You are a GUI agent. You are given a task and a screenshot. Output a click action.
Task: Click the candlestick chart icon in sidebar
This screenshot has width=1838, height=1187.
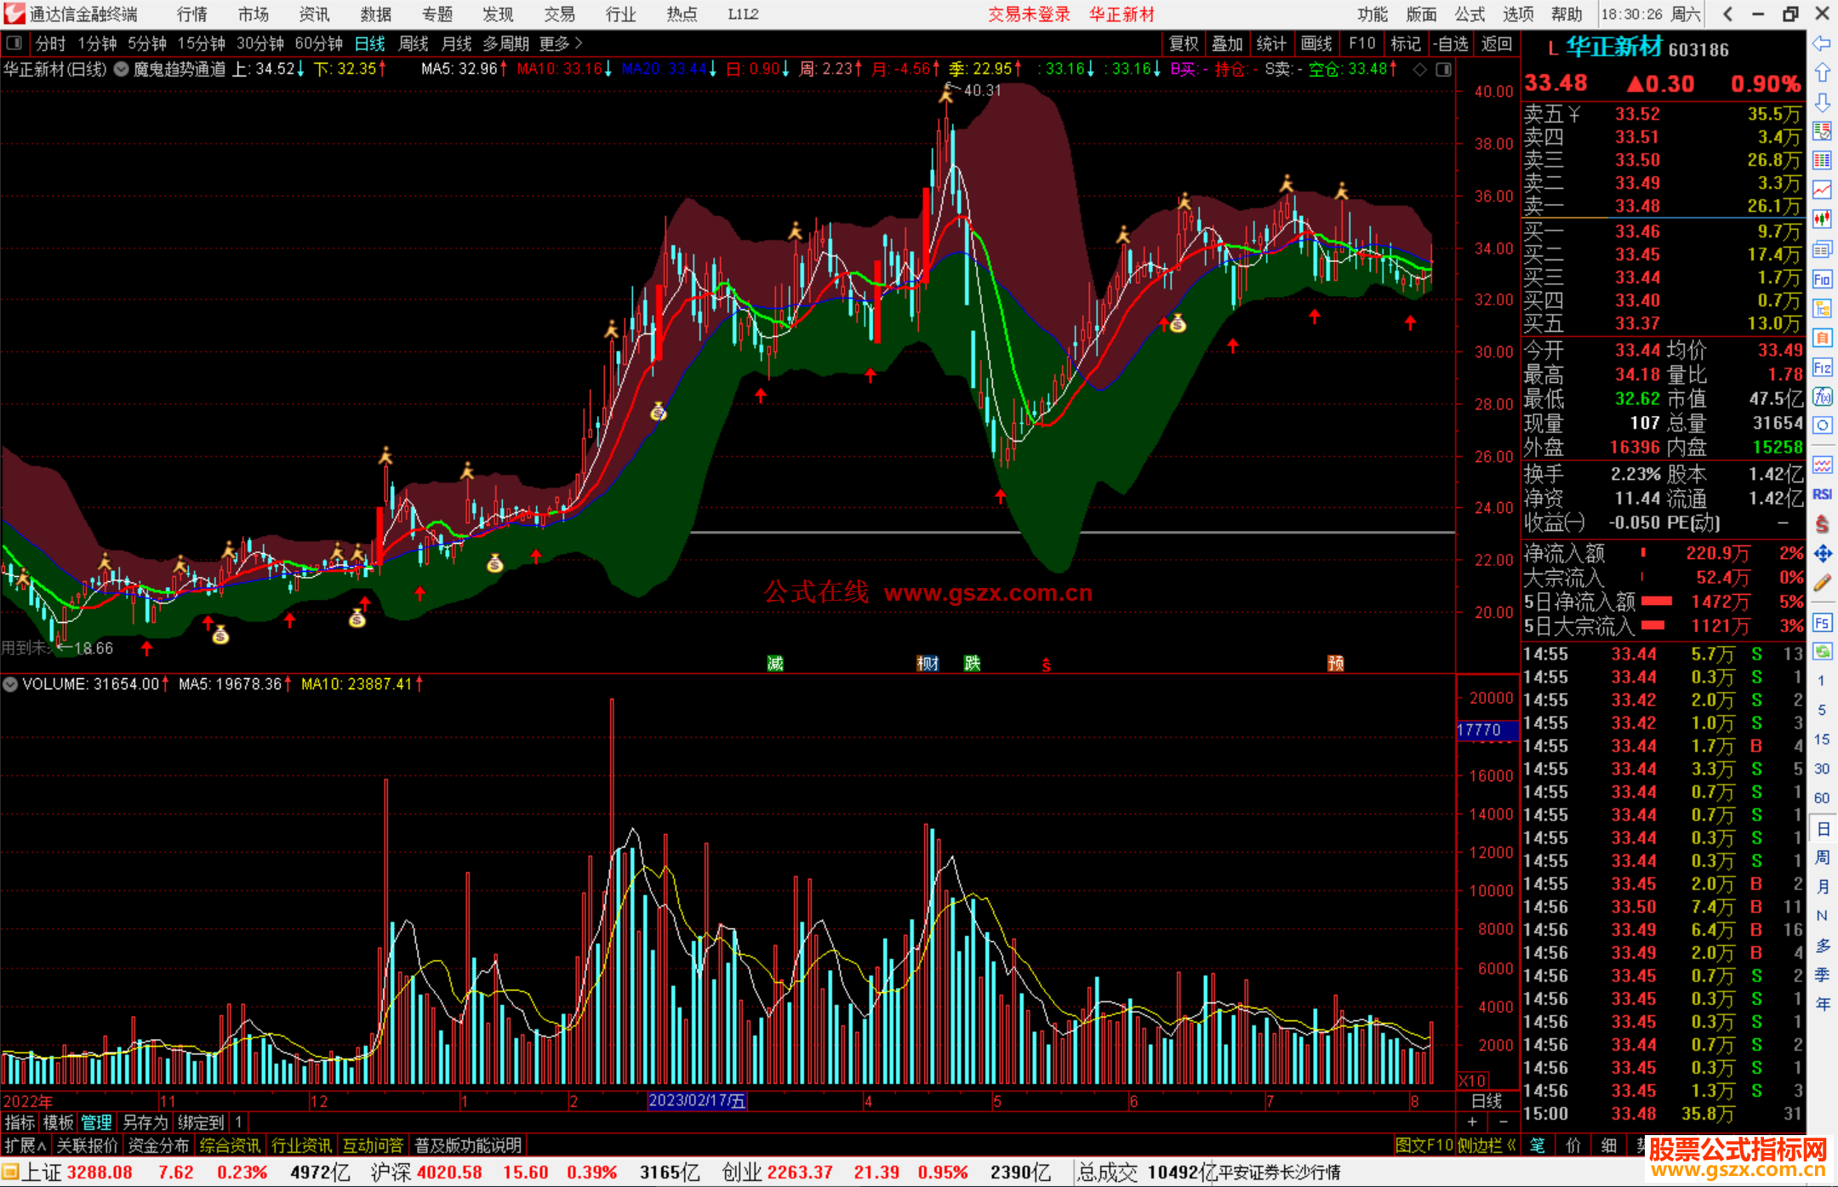coord(1822,219)
